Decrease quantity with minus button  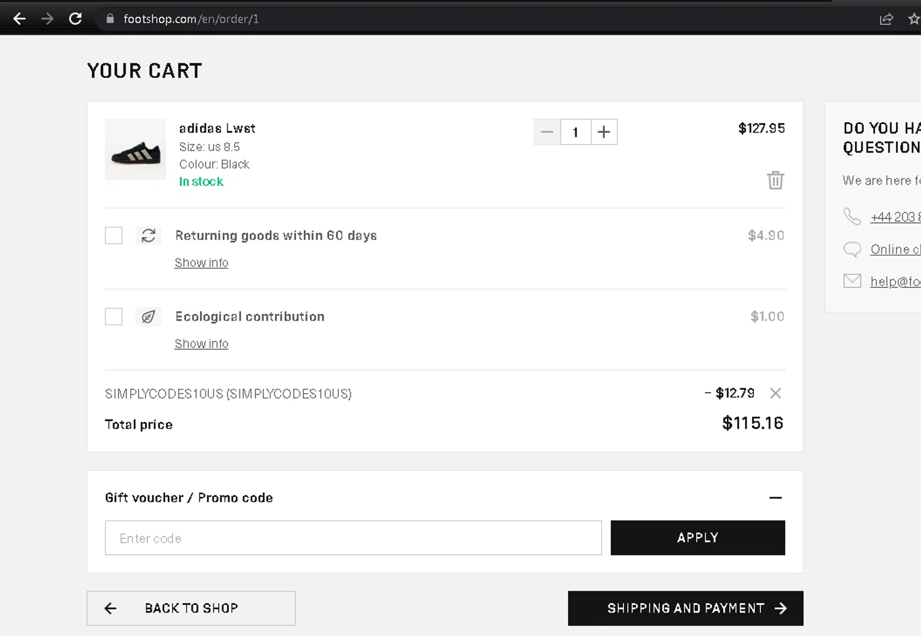pyautogui.click(x=547, y=132)
